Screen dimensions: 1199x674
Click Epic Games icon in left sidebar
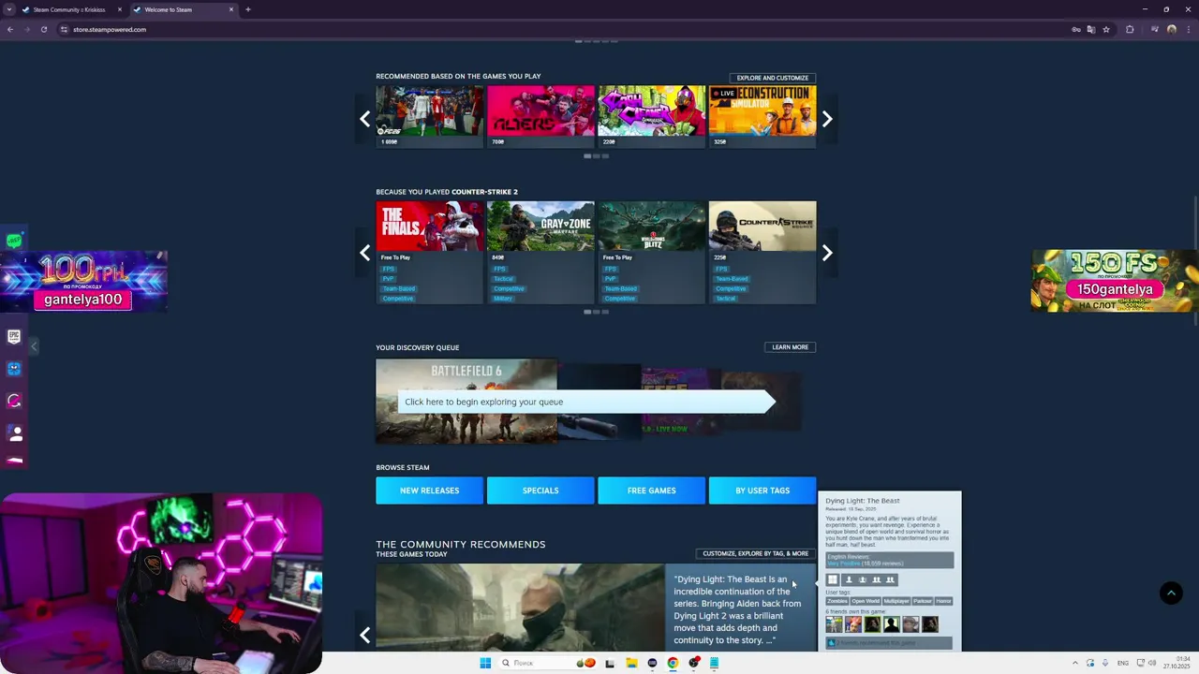(14, 336)
